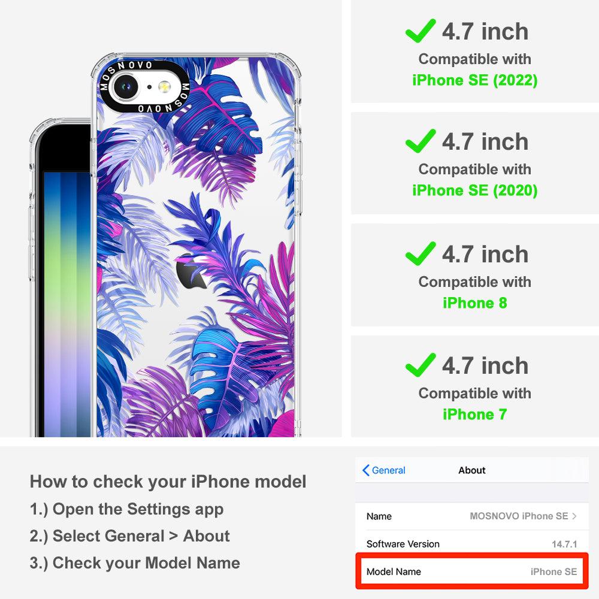This screenshot has width=599, height=599.
Task: Click the green checkmark beside iPhone 7
Action: pyautogui.click(x=420, y=365)
